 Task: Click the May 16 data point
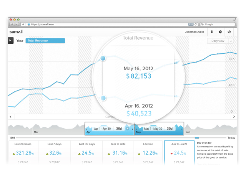103,58
